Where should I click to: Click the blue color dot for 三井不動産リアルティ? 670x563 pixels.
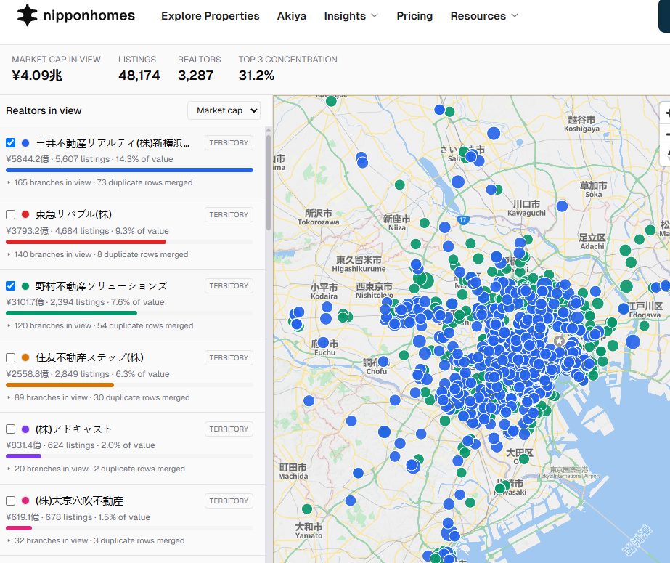point(25,143)
